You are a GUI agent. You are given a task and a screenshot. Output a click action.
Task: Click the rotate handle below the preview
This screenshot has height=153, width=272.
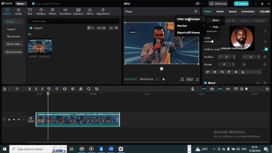[x=161, y=69]
